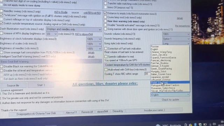Expand Brightness of needles dropdown
224x126 pixels.
click(x=94, y=49)
